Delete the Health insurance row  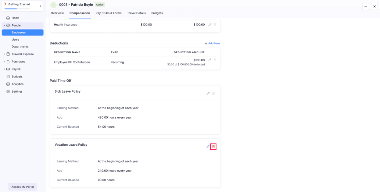[x=215, y=24]
